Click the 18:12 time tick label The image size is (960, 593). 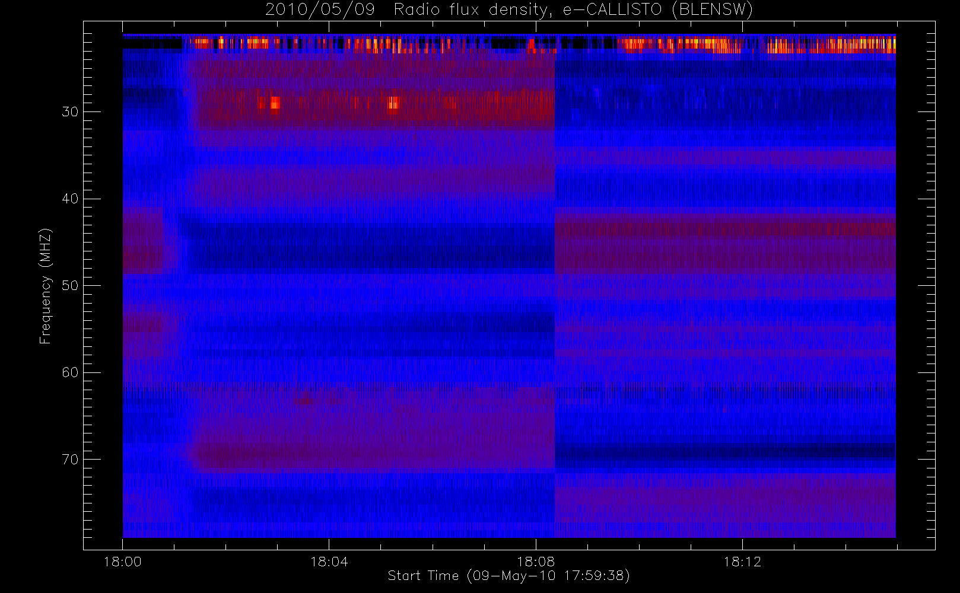(742, 562)
